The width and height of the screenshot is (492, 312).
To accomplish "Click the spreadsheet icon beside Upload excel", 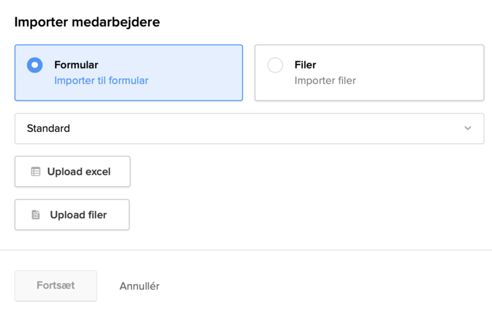I will pos(35,172).
